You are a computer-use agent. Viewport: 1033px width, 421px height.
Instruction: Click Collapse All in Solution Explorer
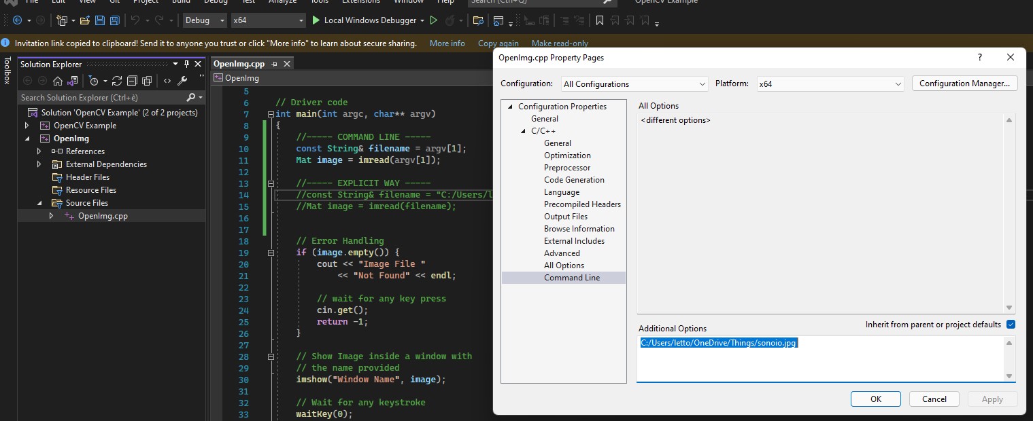[131, 81]
